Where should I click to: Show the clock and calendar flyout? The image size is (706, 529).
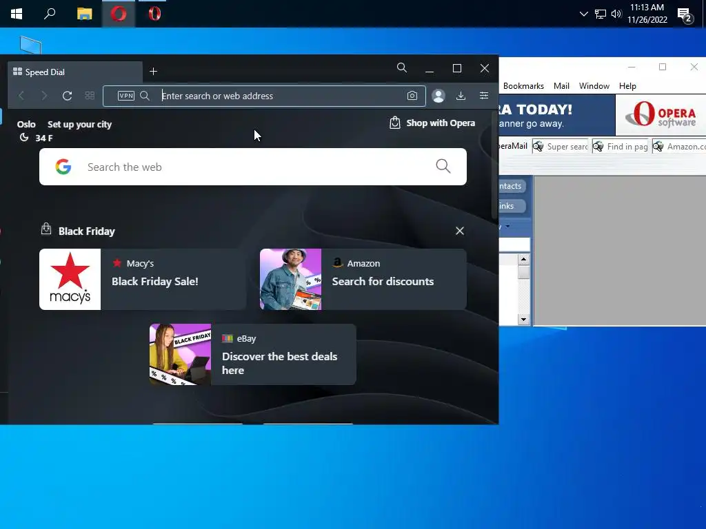[647, 14]
